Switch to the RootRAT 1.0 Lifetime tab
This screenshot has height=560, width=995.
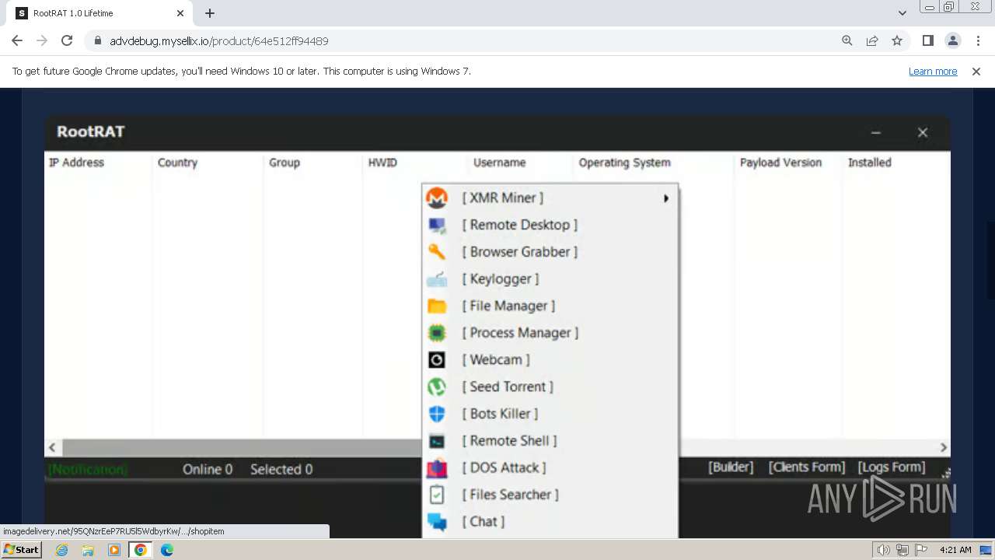tap(101, 13)
